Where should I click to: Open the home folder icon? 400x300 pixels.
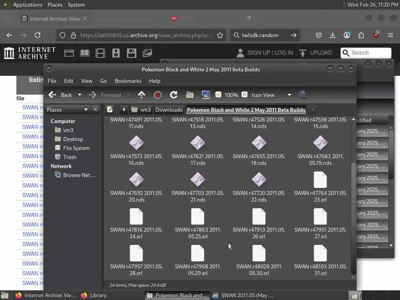189,95
